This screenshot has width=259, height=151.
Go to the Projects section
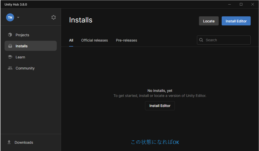[31, 35]
